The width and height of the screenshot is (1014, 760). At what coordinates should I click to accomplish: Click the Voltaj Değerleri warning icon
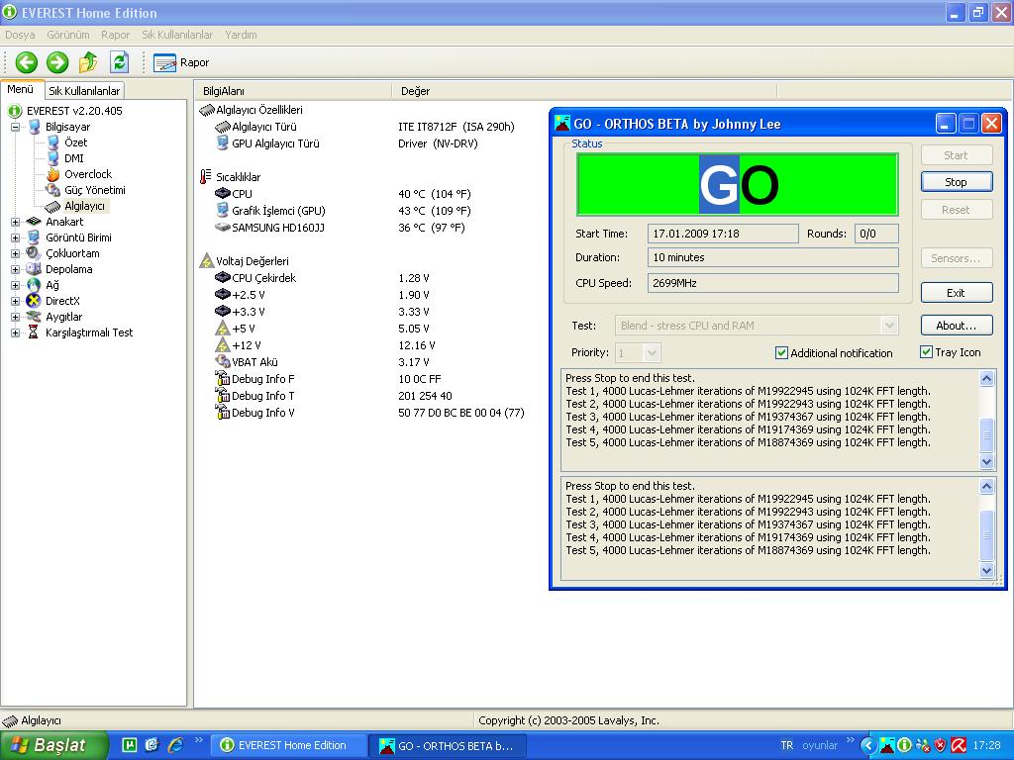coord(206,261)
